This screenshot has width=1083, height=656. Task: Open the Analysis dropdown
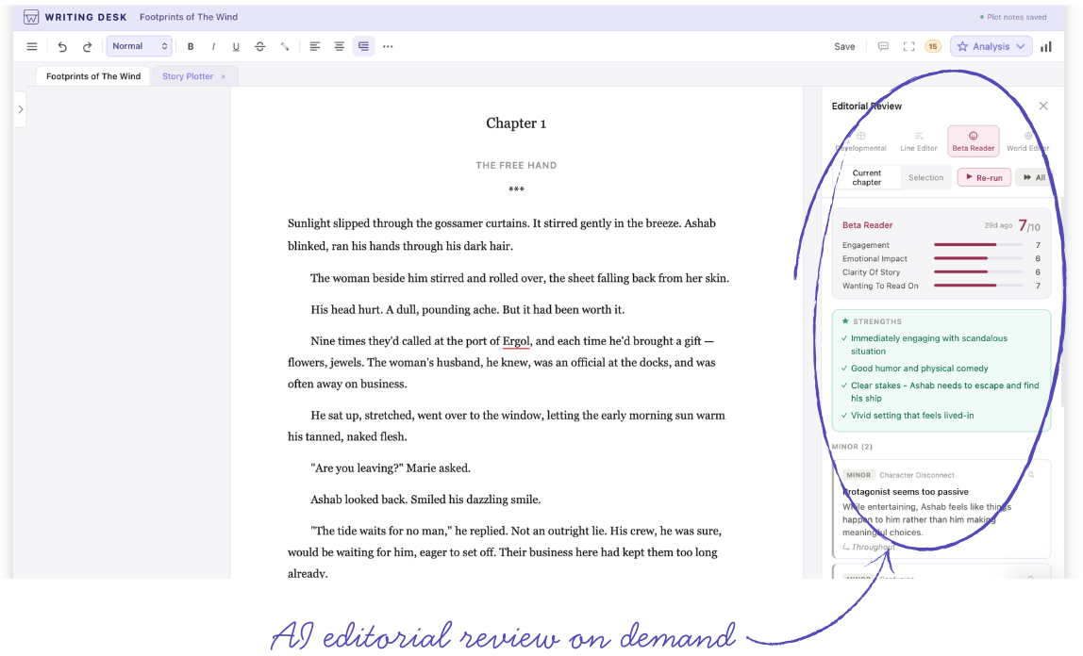tap(991, 46)
